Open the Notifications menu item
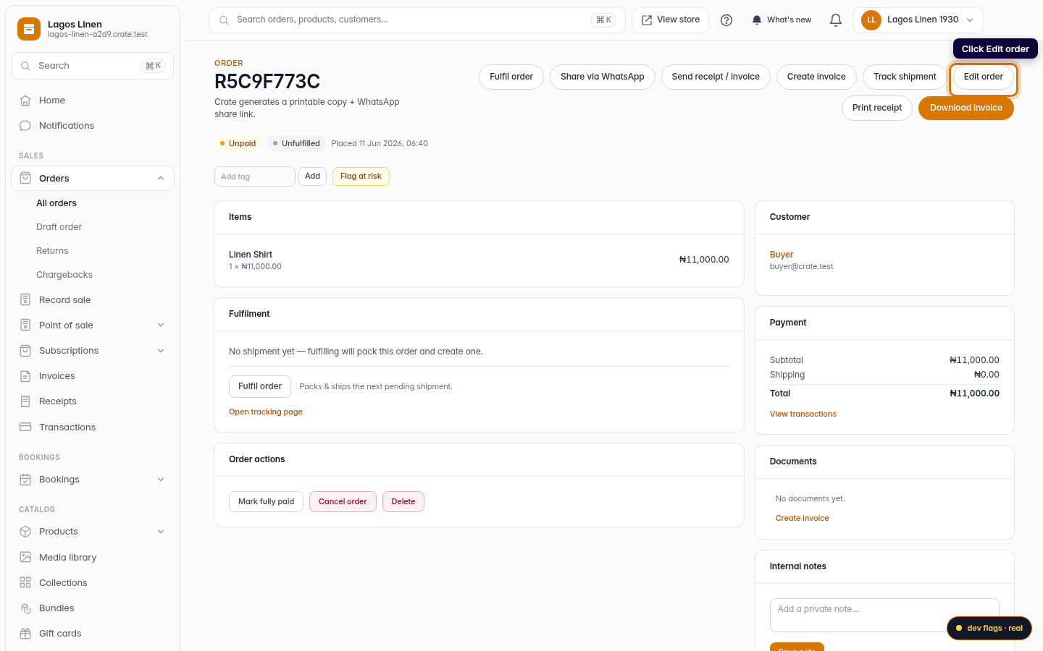Viewport: 1043px width, 651px height. 93,126
